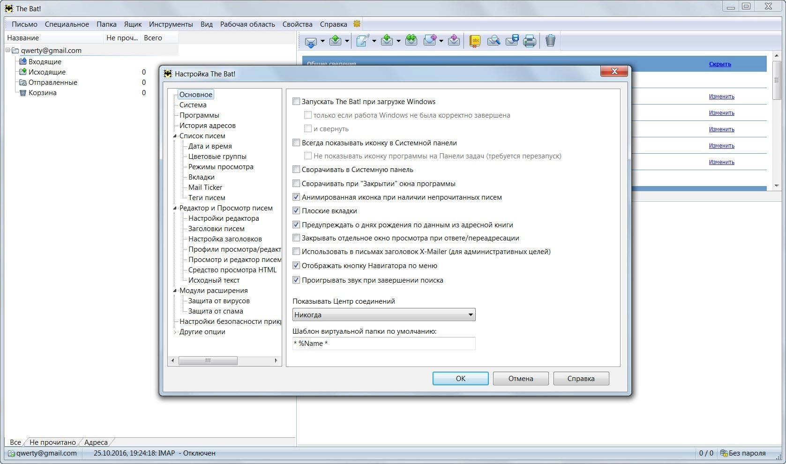
Task: Open the Ящик menu
Action: click(133, 24)
